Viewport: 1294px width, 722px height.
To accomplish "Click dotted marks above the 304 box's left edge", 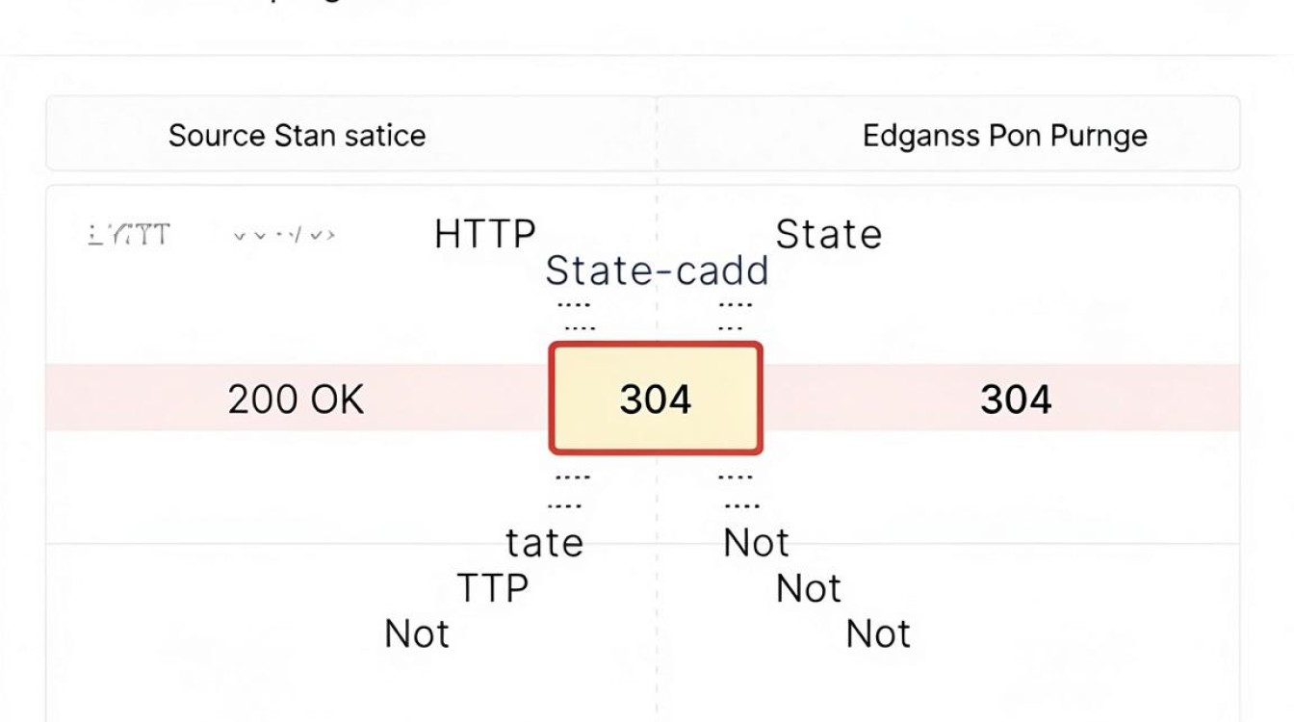I will 577,317.
